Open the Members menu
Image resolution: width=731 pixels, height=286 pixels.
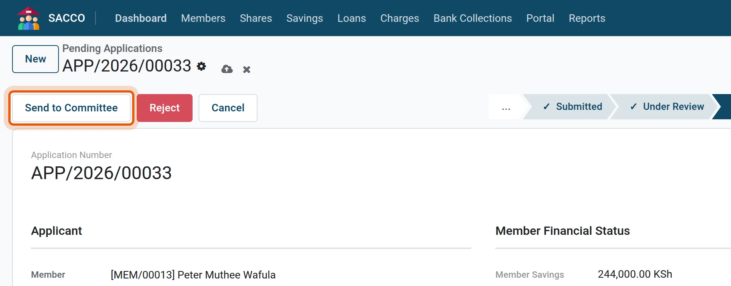203,18
